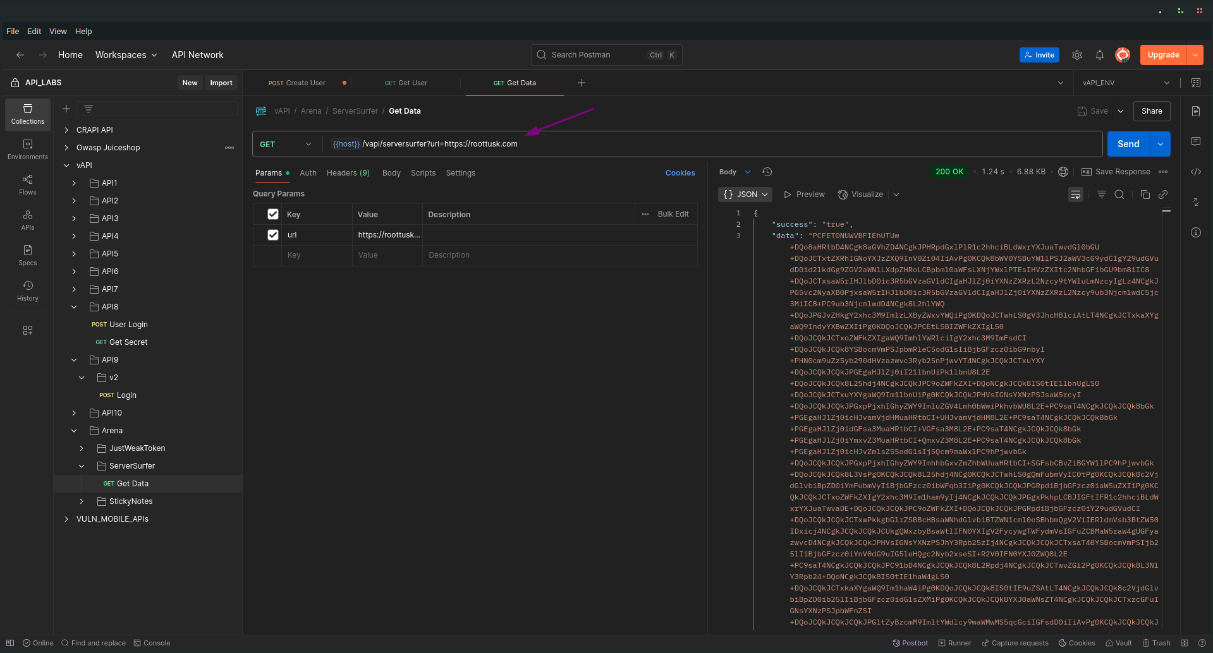Open the Edit menu
Viewport: 1213px width, 653px height.
tap(34, 31)
